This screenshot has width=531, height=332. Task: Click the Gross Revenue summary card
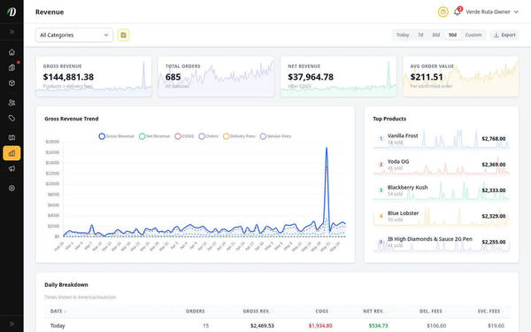[x=94, y=76]
